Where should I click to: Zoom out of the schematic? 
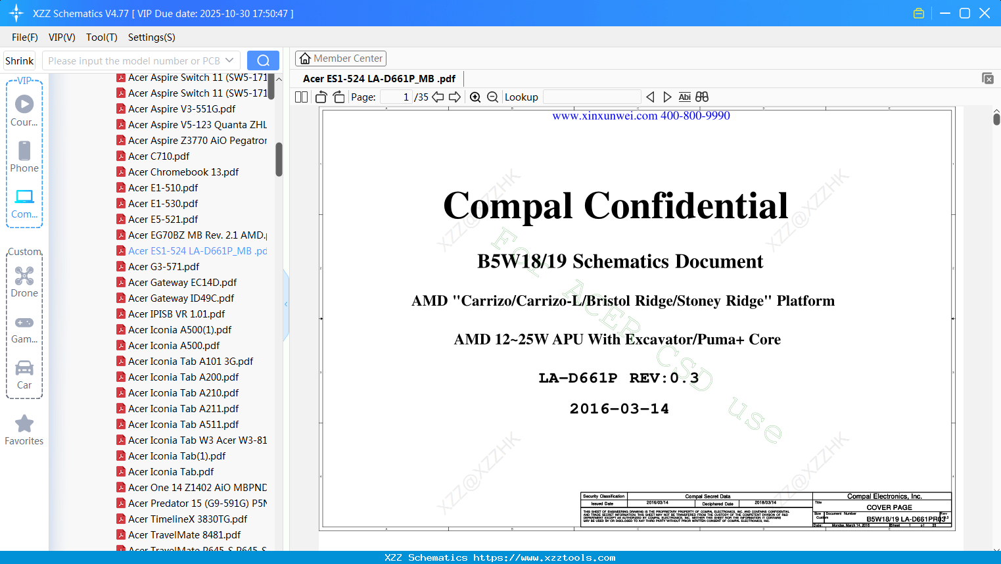coord(493,97)
